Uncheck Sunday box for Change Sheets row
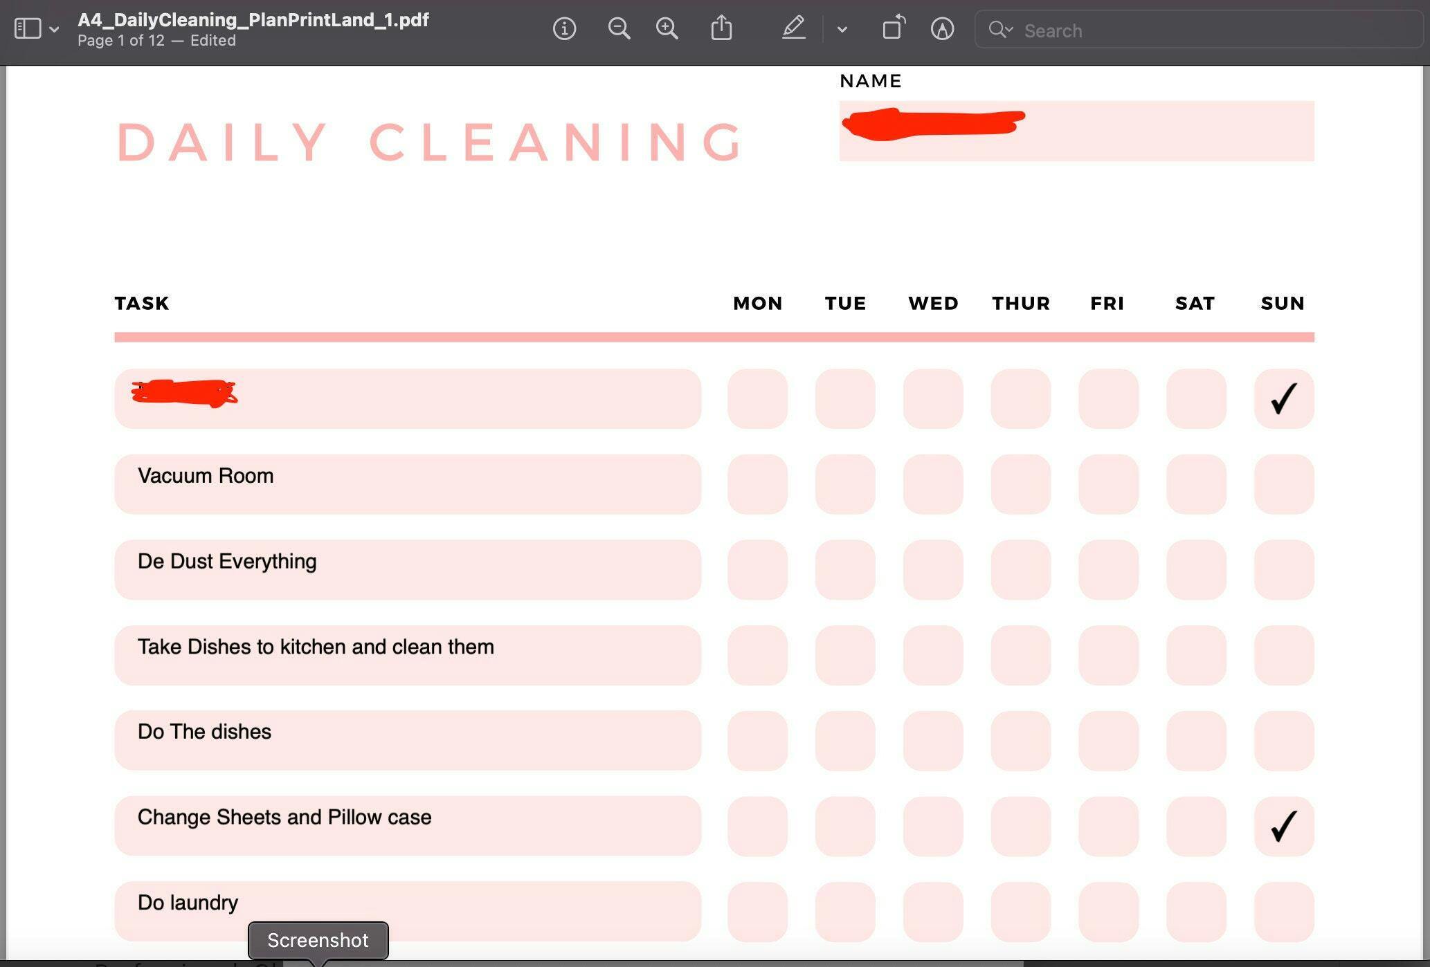Viewport: 1430px width, 967px height. tap(1283, 826)
